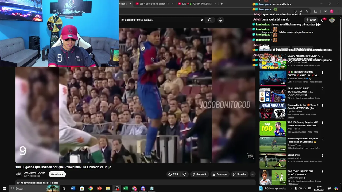The height and width of the screenshot is (192, 342).
Task: Open PowerPoint from the taskbar
Action: 99,189
